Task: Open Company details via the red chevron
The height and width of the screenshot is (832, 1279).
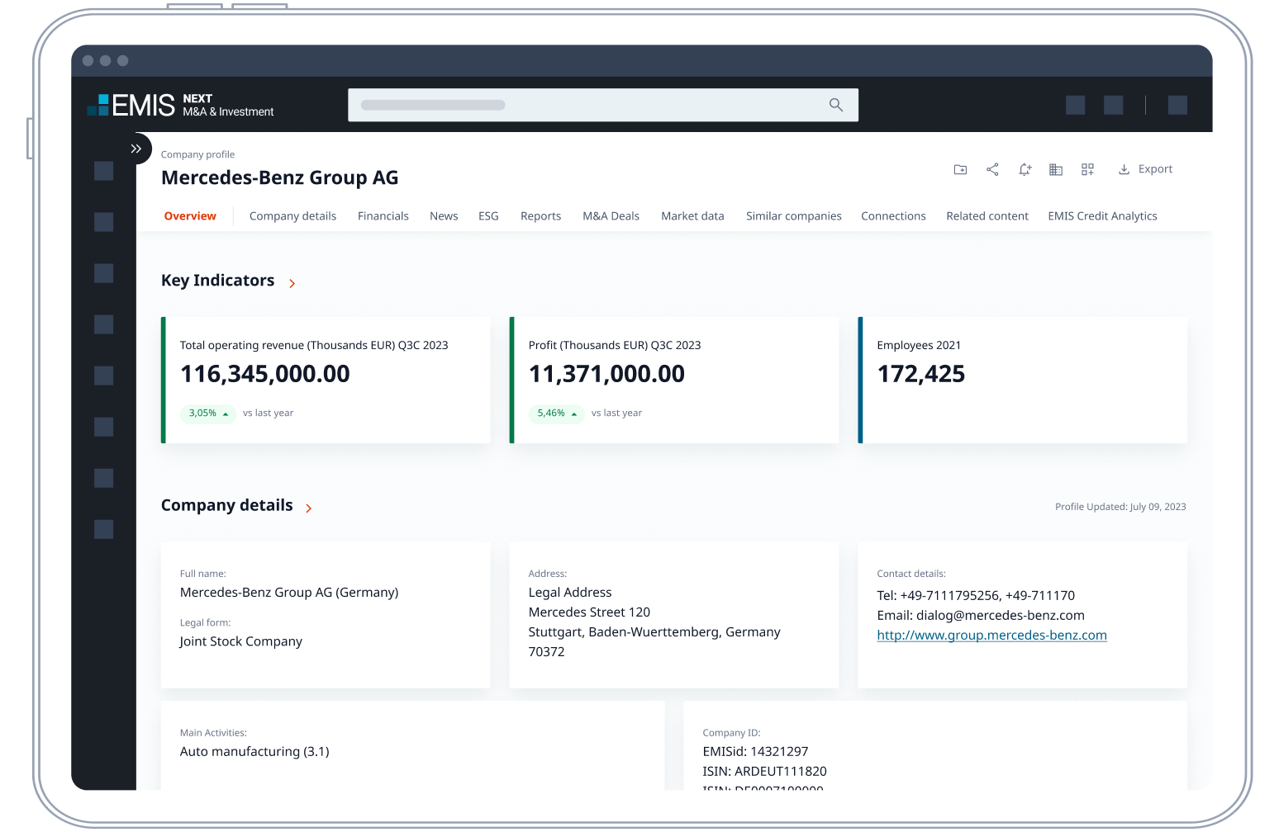Action: click(x=308, y=508)
